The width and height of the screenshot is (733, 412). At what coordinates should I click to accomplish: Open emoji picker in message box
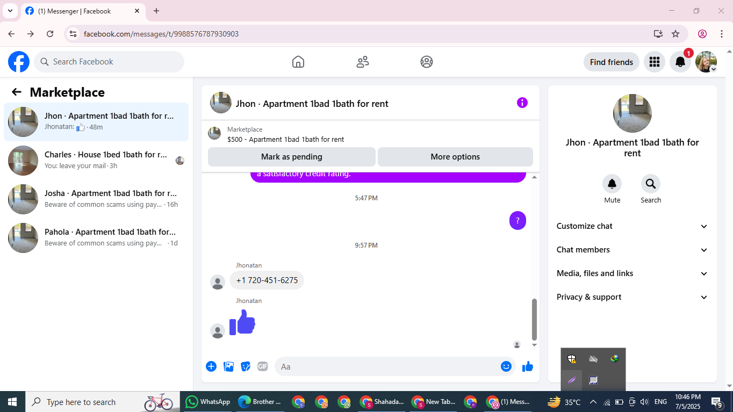point(506,366)
